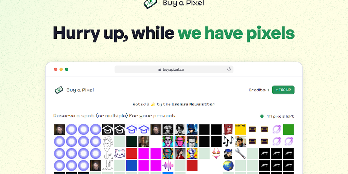Image resolution: width=348 pixels, height=174 pixels.
Task: Click the buyapixel.co address bar
Action: [x=174, y=69]
